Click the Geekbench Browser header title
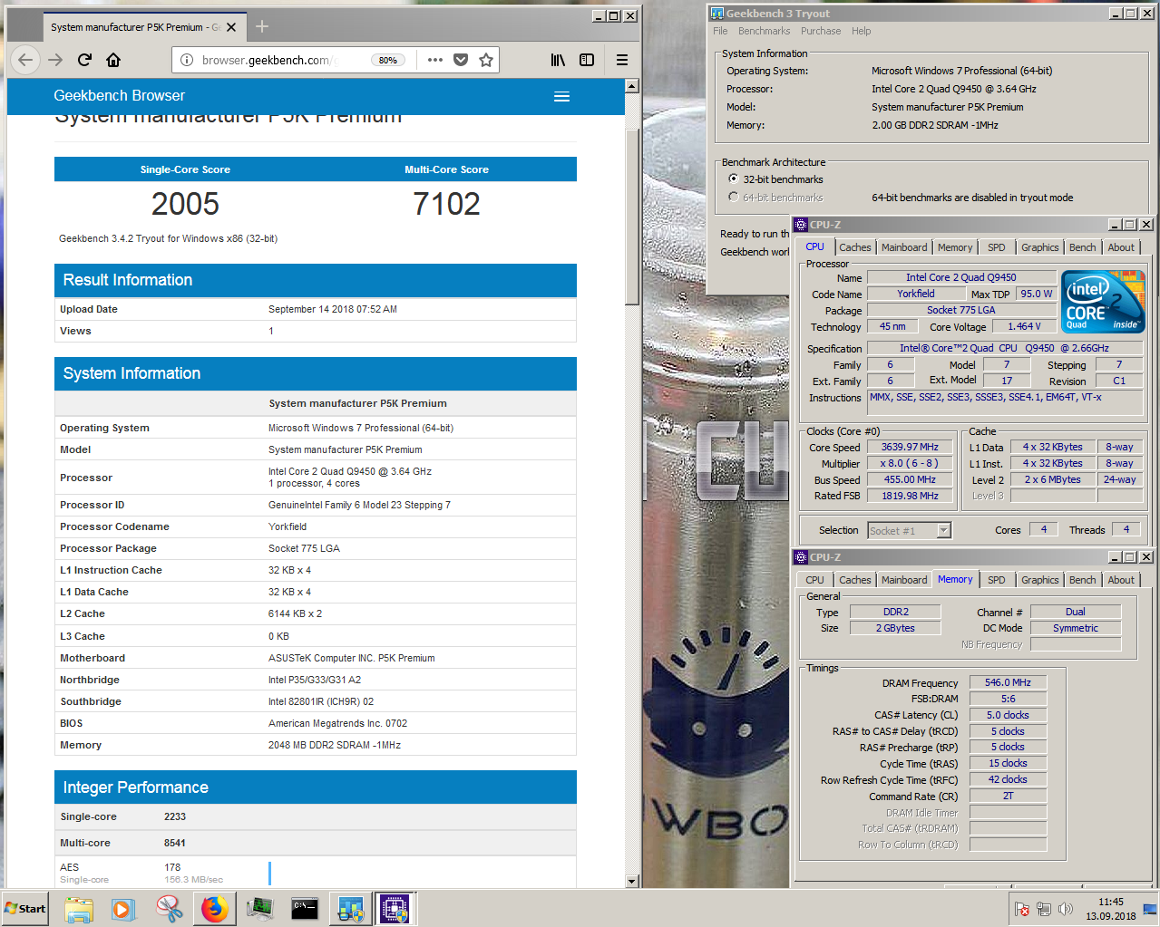Image resolution: width=1160 pixels, height=927 pixels. tap(119, 96)
